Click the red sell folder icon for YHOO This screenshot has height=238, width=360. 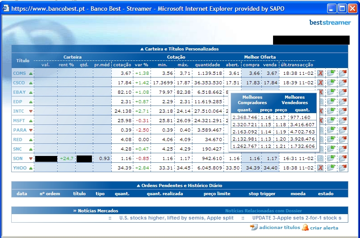click(342, 168)
